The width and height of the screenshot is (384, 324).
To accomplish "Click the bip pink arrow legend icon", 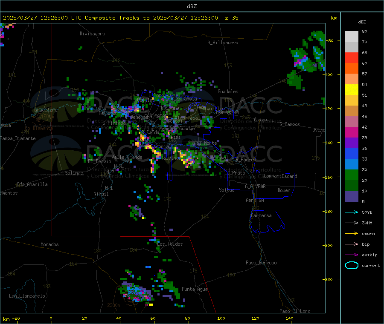I will point(352,244).
